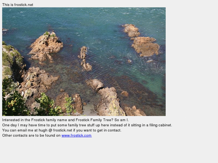Click the coastal rocks photo

pos(84,62)
